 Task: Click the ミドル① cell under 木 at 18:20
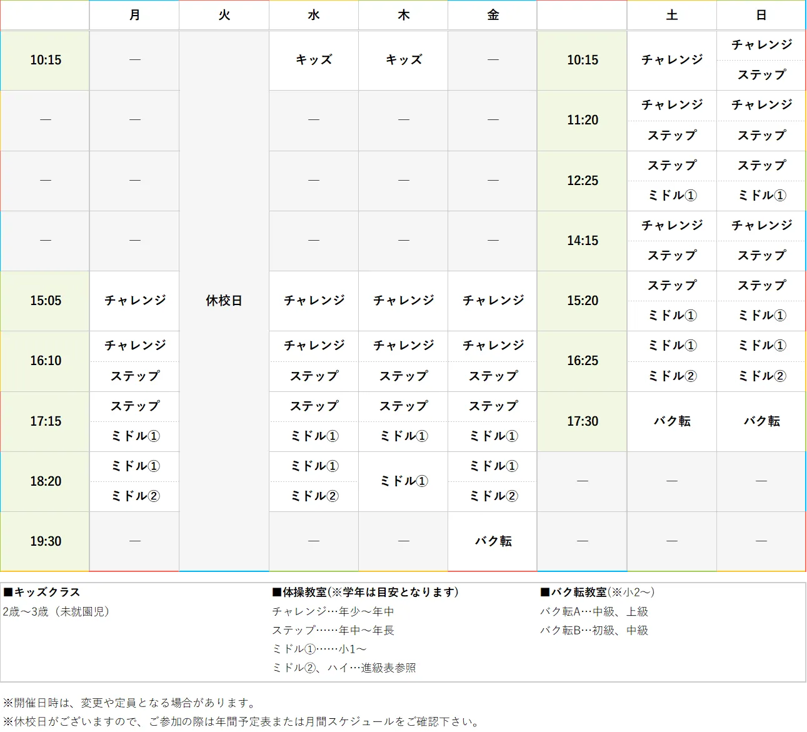(403, 481)
